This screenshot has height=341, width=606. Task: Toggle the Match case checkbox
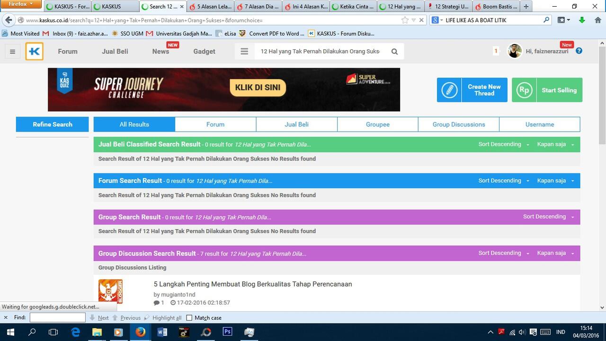(x=189, y=318)
